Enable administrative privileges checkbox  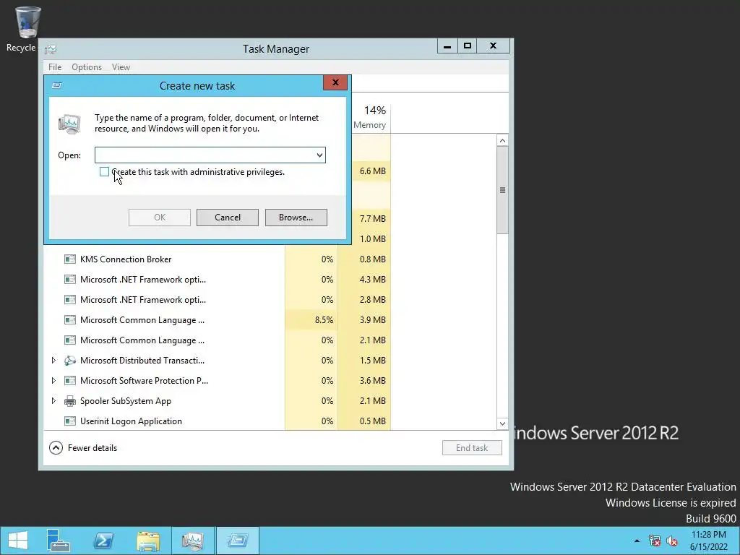tap(104, 172)
